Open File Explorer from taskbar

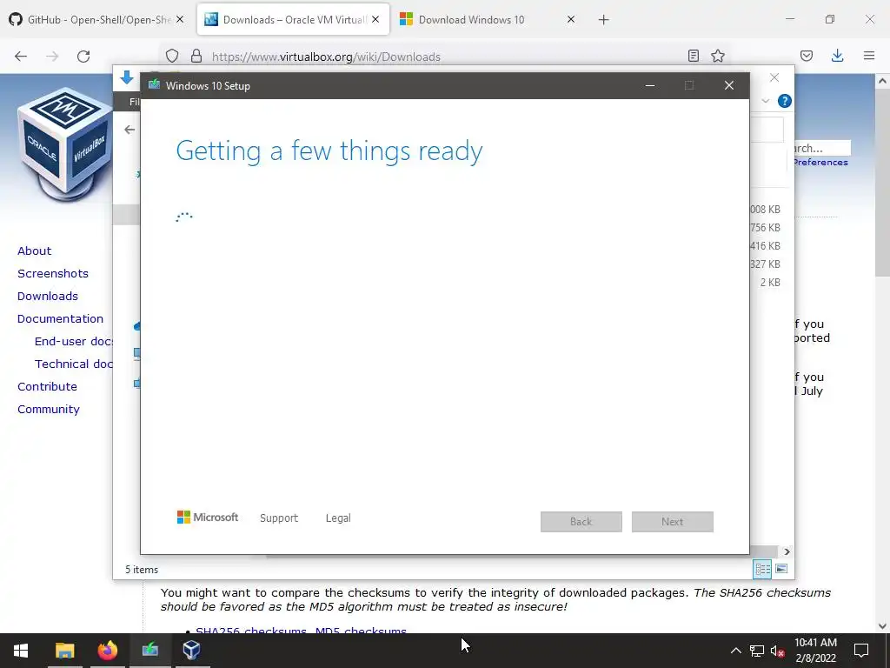pyautogui.click(x=64, y=651)
